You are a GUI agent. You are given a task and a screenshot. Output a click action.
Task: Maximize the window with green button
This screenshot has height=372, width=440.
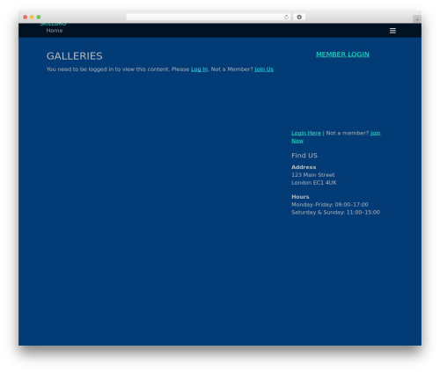39,17
